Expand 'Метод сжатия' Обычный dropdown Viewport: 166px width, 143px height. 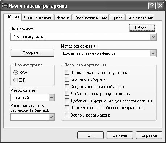51,98
